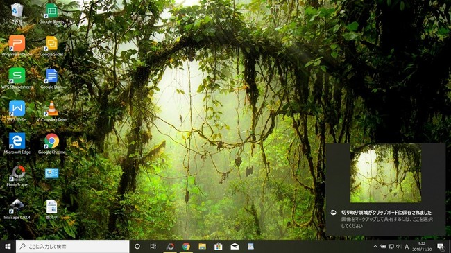Select the Microsoft Edge desktop shortcut
The width and height of the screenshot is (451, 253).
point(17,143)
